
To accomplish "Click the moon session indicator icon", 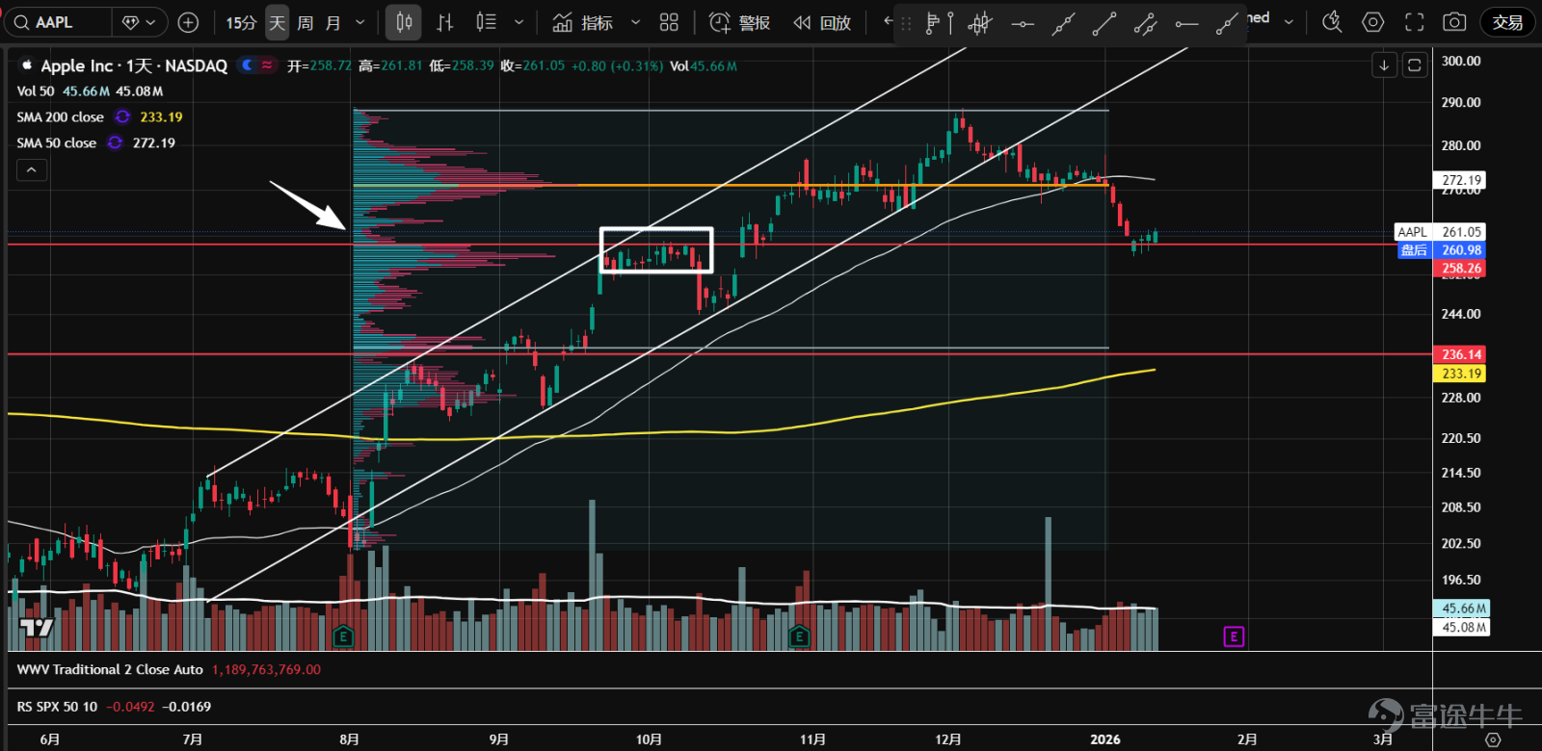I will click(x=247, y=65).
